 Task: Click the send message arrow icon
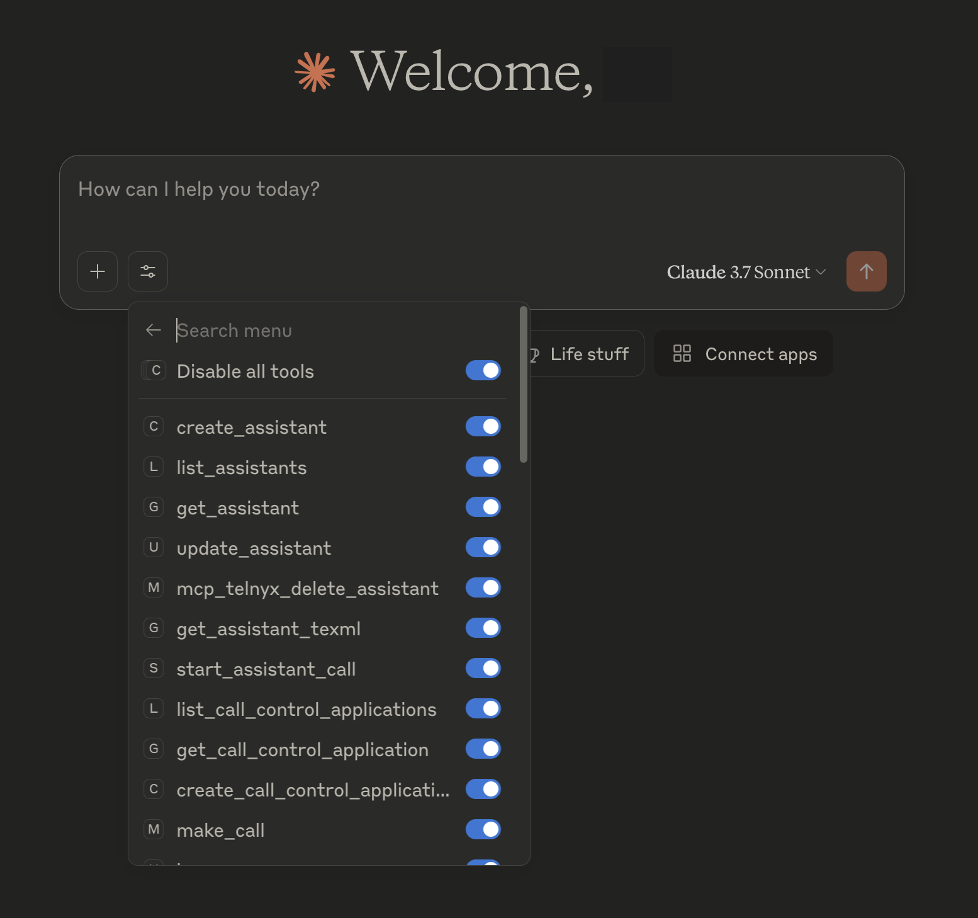[x=867, y=271]
